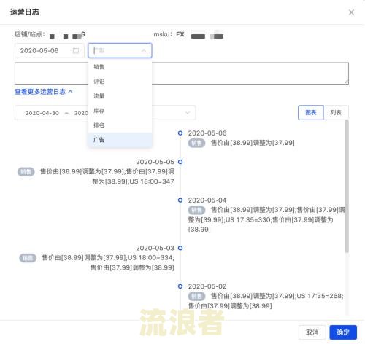This screenshot has height=344, width=365.
Task: Switch to 图表 view tab
Action: (x=311, y=112)
